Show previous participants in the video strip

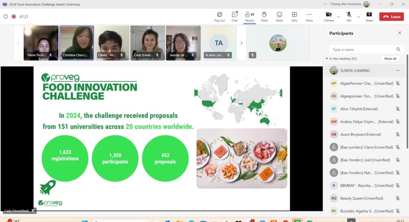point(18,43)
